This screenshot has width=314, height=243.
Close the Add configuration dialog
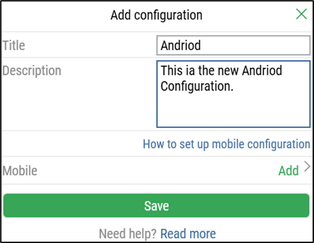coord(302,14)
